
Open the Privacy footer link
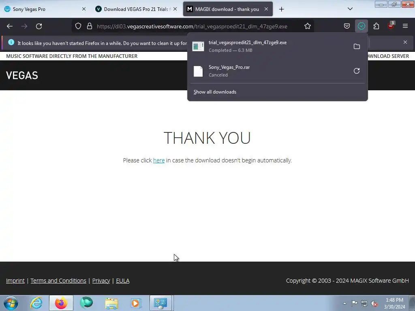(x=101, y=281)
